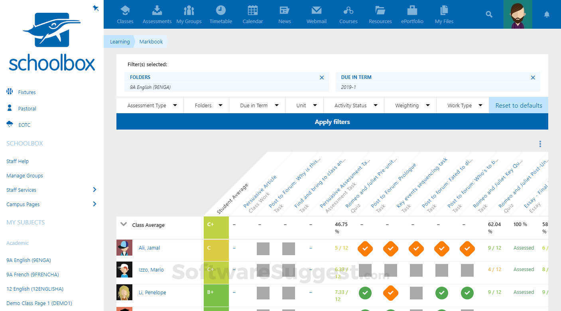The width and height of the screenshot is (561, 311).
Task: Click the C+ grade swatch for Izzo Mario
Action: [x=217, y=270]
